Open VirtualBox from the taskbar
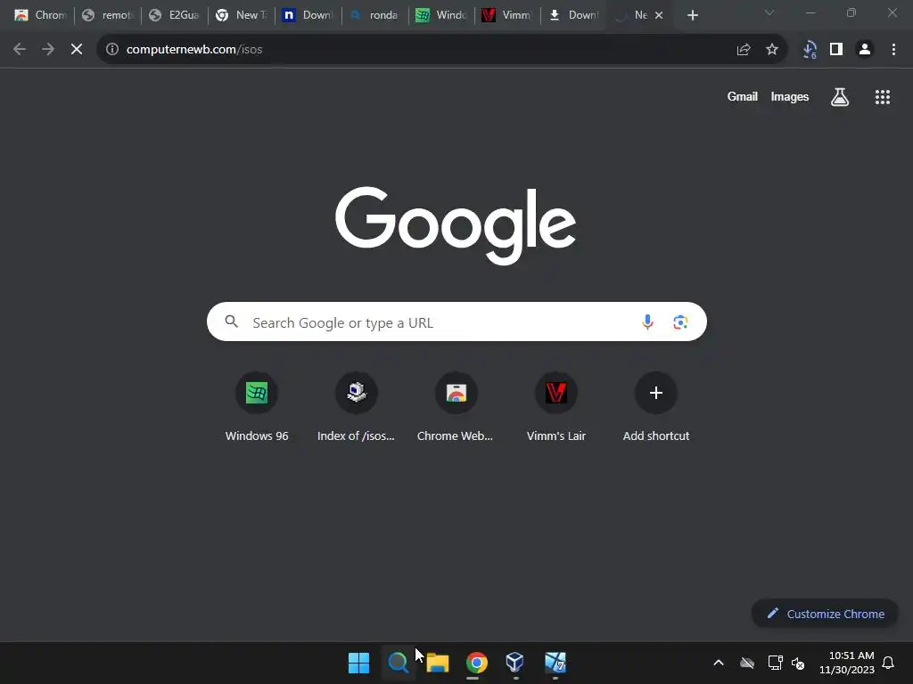Viewport: 913px width, 684px height. click(515, 663)
